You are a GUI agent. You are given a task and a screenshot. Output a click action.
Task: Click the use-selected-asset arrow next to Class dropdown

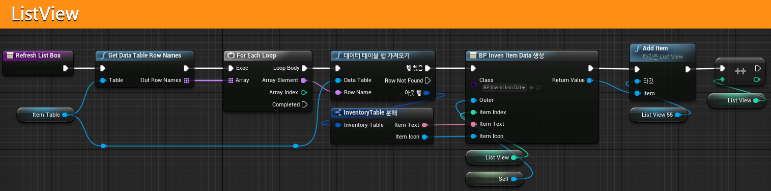(x=531, y=88)
